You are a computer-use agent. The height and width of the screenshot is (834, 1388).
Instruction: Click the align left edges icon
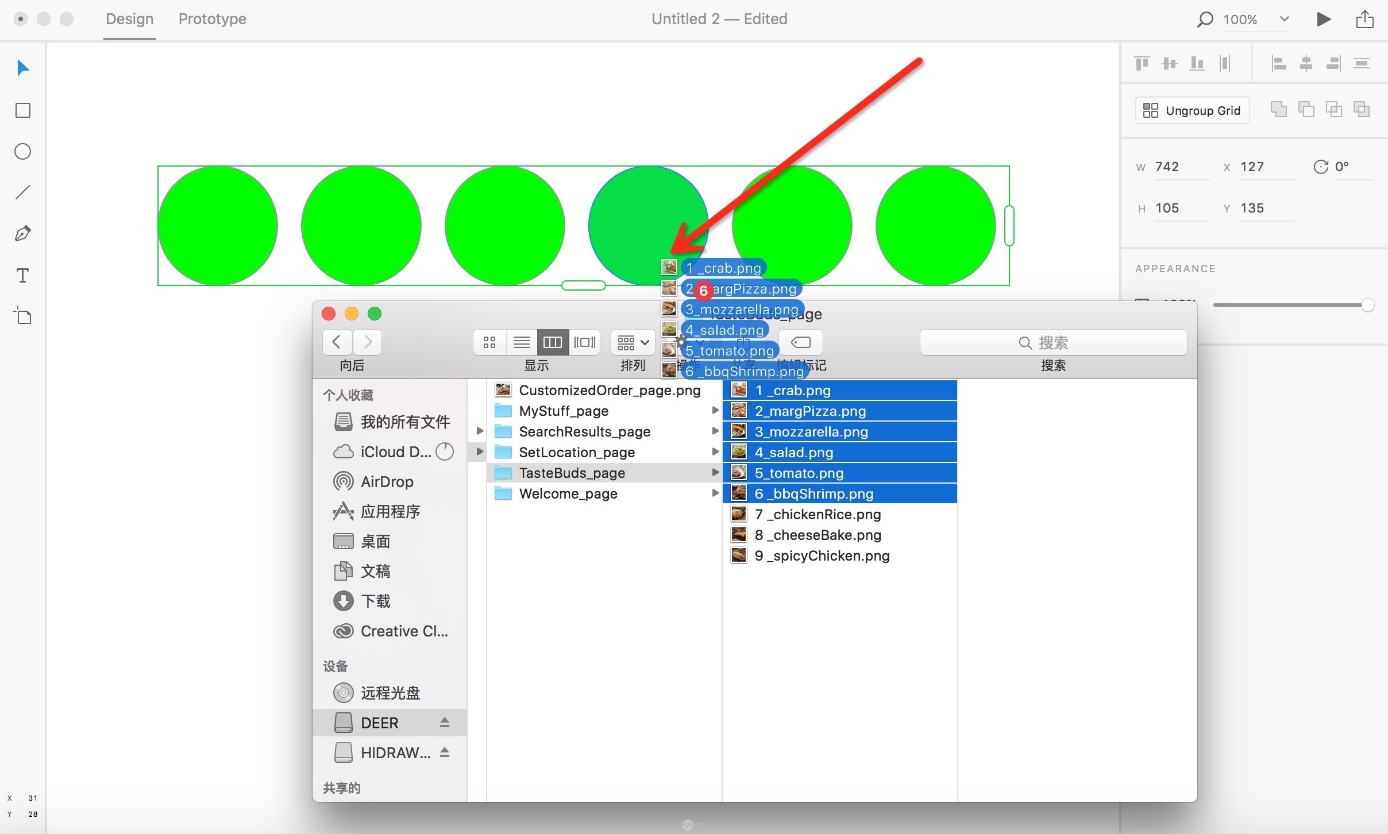click(x=1278, y=63)
